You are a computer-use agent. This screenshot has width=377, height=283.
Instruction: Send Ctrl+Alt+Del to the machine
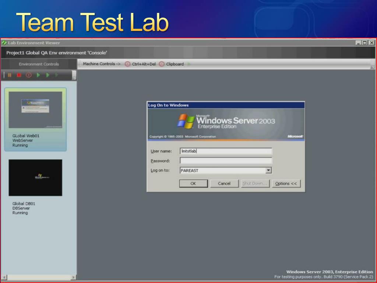pyautogui.click(x=140, y=64)
